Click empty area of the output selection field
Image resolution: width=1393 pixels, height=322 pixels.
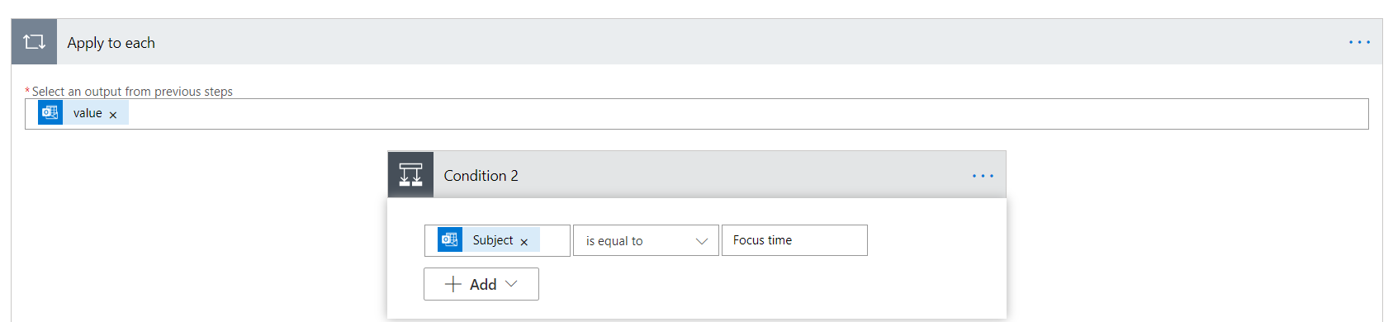pos(743,114)
